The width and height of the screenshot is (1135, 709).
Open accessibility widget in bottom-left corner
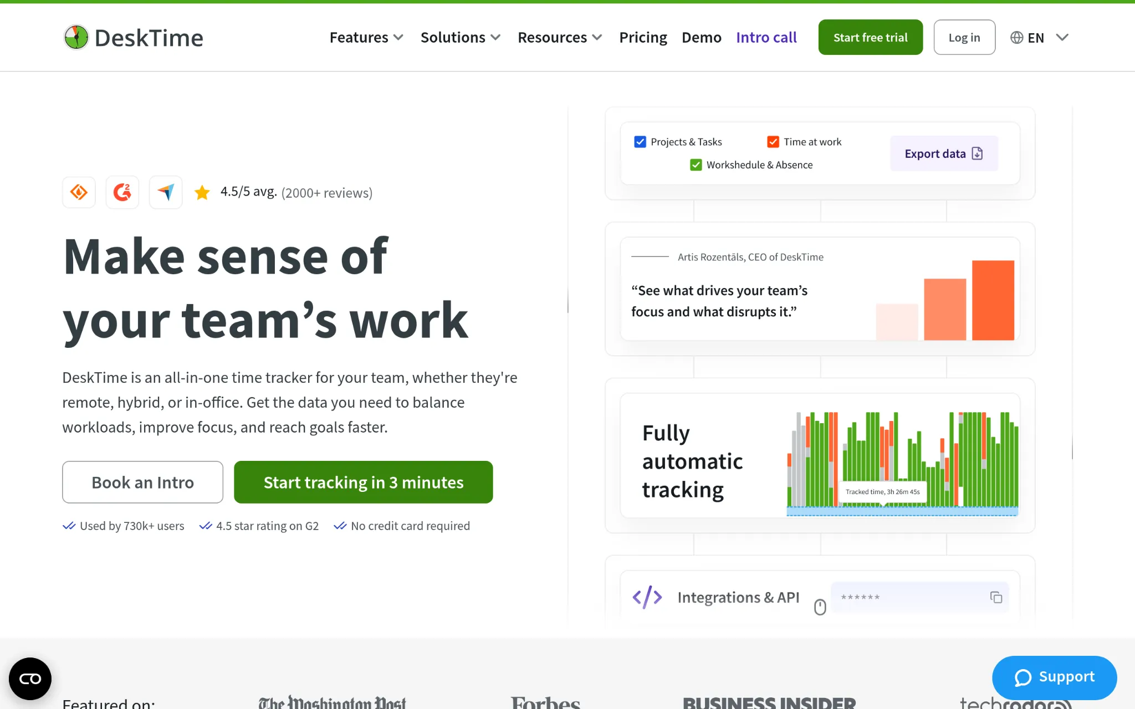point(30,679)
